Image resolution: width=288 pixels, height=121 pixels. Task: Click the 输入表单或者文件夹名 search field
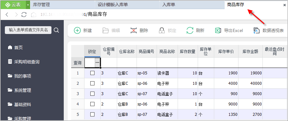[x=28, y=30]
